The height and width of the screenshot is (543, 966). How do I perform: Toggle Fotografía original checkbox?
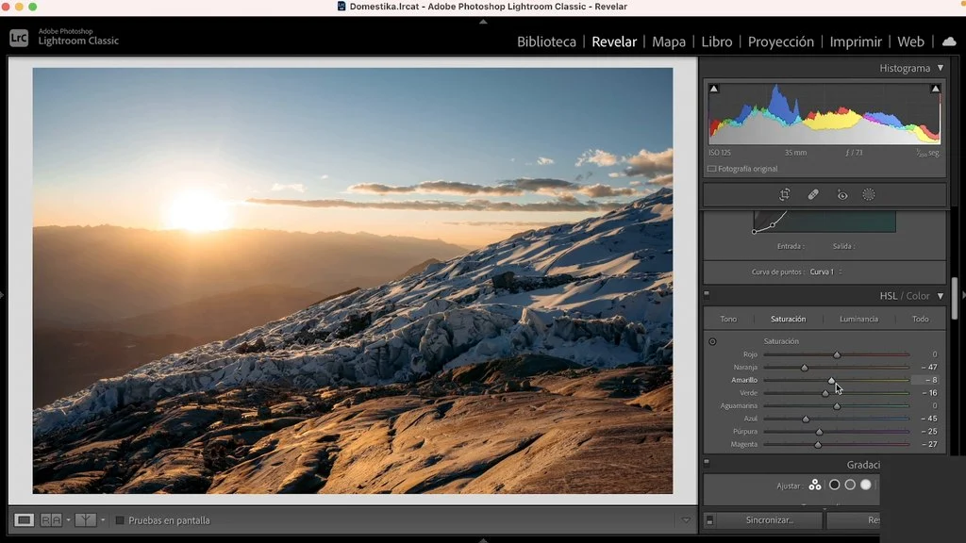[x=712, y=169]
